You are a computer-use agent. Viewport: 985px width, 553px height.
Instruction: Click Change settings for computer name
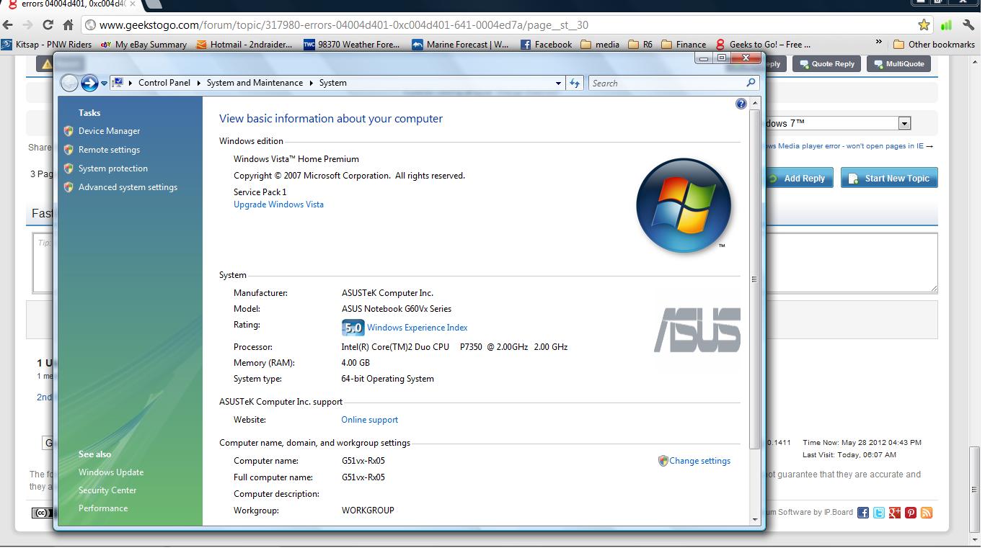click(x=699, y=461)
